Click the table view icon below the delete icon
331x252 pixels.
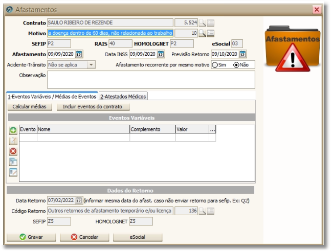pyautogui.click(x=13, y=162)
